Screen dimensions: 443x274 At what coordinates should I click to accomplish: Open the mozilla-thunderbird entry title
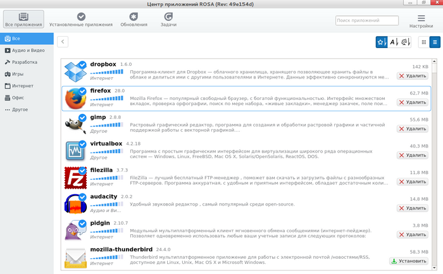pyautogui.click(x=122, y=249)
